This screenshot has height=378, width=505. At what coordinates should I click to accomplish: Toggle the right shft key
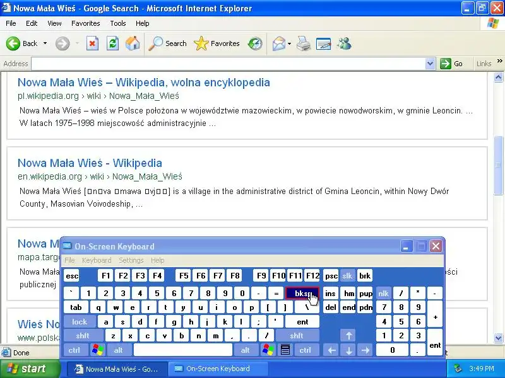[x=297, y=336]
